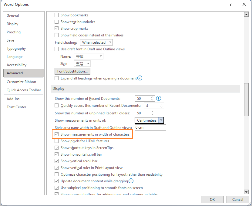
Task: Open the Customize Ribbon category
Action: [24, 82]
